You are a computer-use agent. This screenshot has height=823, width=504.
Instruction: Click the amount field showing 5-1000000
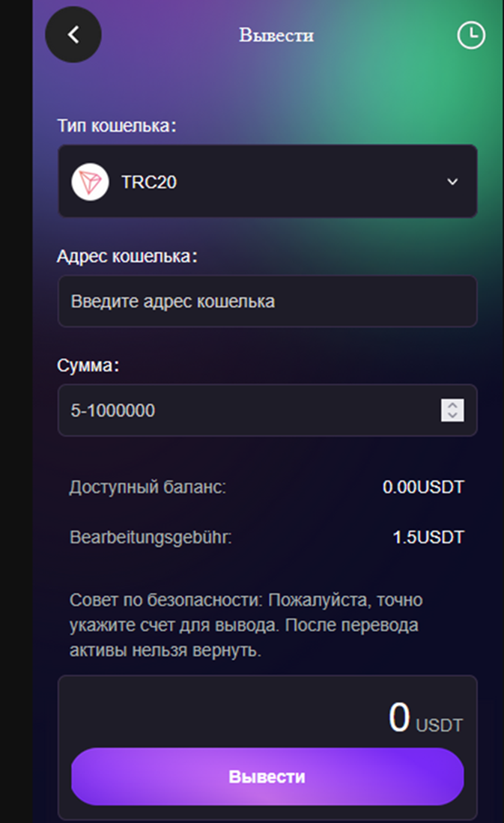(247, 410)
